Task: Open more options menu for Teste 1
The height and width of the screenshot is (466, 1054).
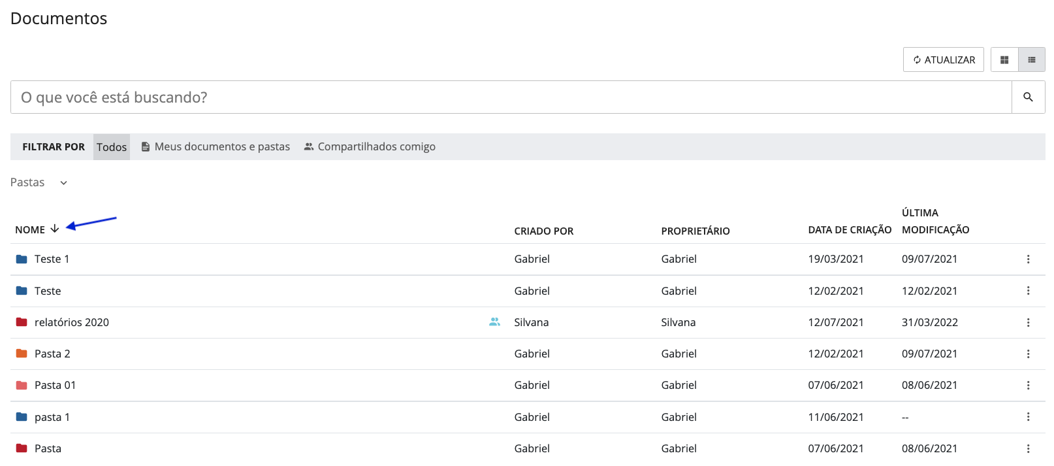Action: coord(1028,259)
